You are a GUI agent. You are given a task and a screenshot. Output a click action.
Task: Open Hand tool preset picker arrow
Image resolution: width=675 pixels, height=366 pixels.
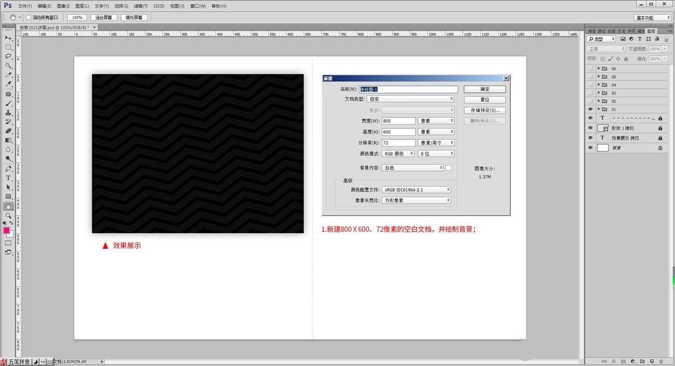click(20, 17)
